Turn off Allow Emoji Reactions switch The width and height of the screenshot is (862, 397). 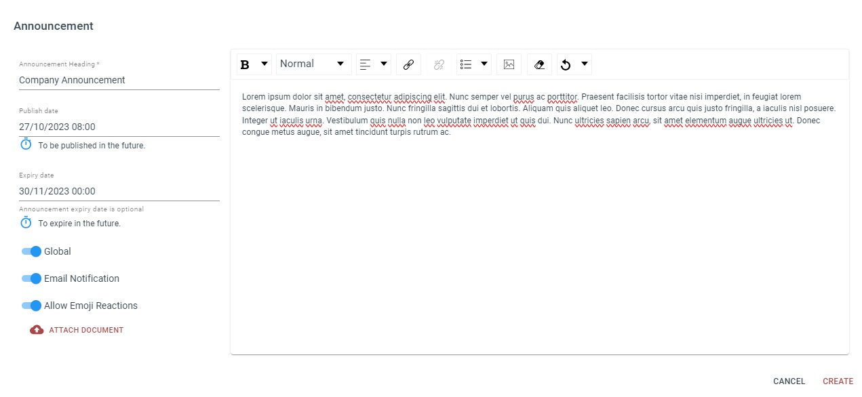31,306
